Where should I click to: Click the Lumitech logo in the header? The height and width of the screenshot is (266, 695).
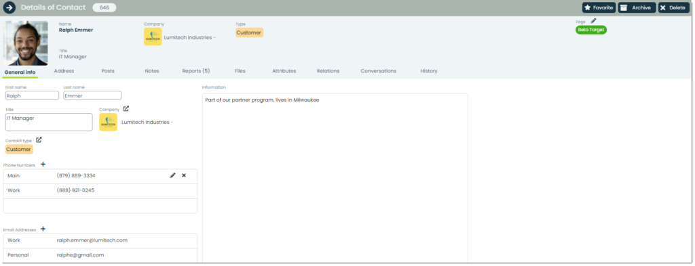(153, 37)
